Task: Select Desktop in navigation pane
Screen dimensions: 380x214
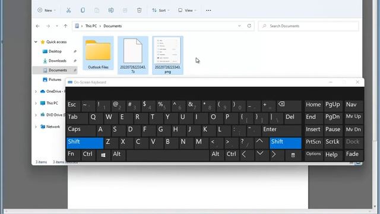Action: point(55,52)
